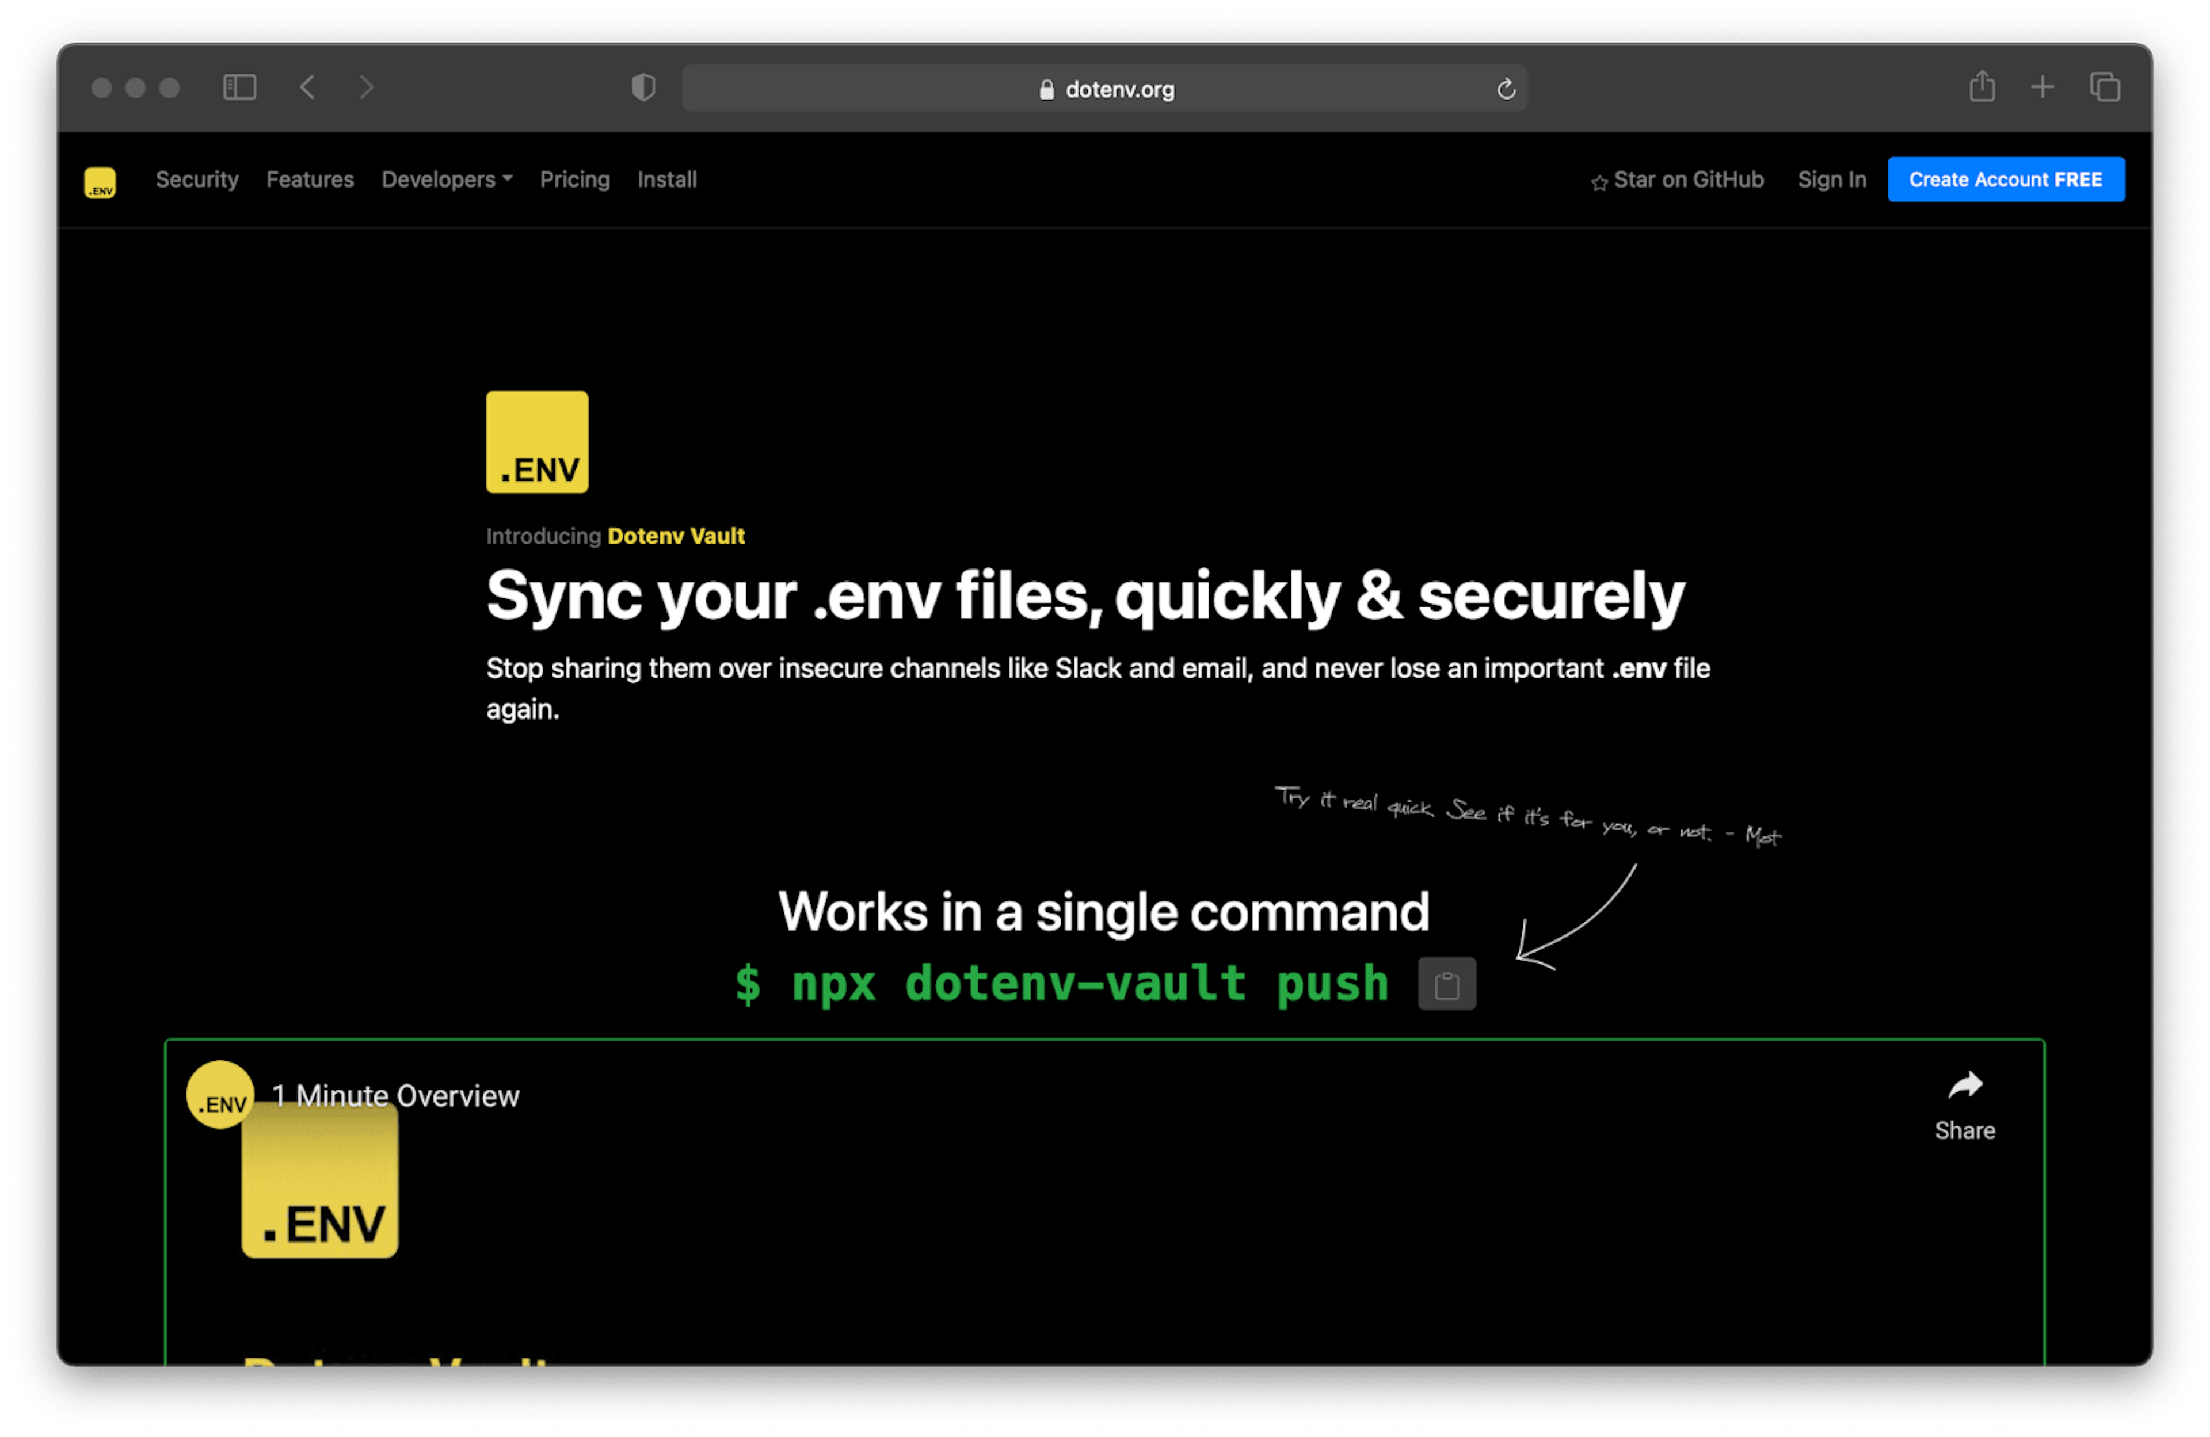
Task: Click the 1 Minute Overview video title
Action: pos(395,1095)
